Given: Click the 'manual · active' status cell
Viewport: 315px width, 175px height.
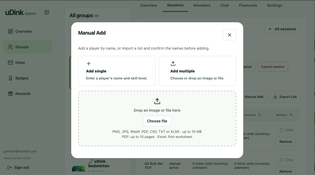Looking at the screenshot, I should point(176,166).
